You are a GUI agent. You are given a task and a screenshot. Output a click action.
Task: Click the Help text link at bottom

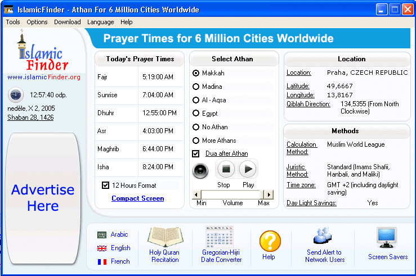[269, 257]
